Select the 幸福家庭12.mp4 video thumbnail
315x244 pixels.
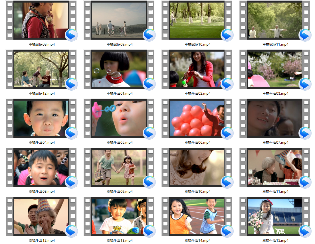(41, 69)
